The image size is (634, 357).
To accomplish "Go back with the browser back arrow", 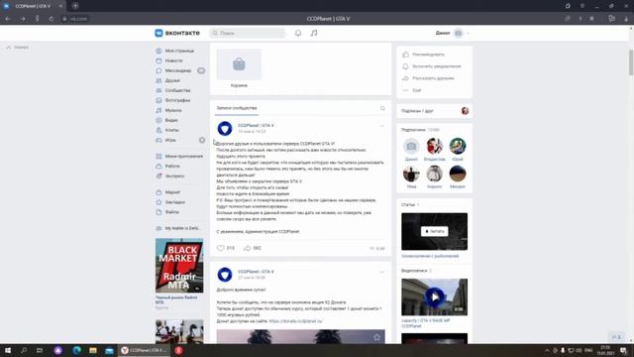I will [x=8, y=19].
